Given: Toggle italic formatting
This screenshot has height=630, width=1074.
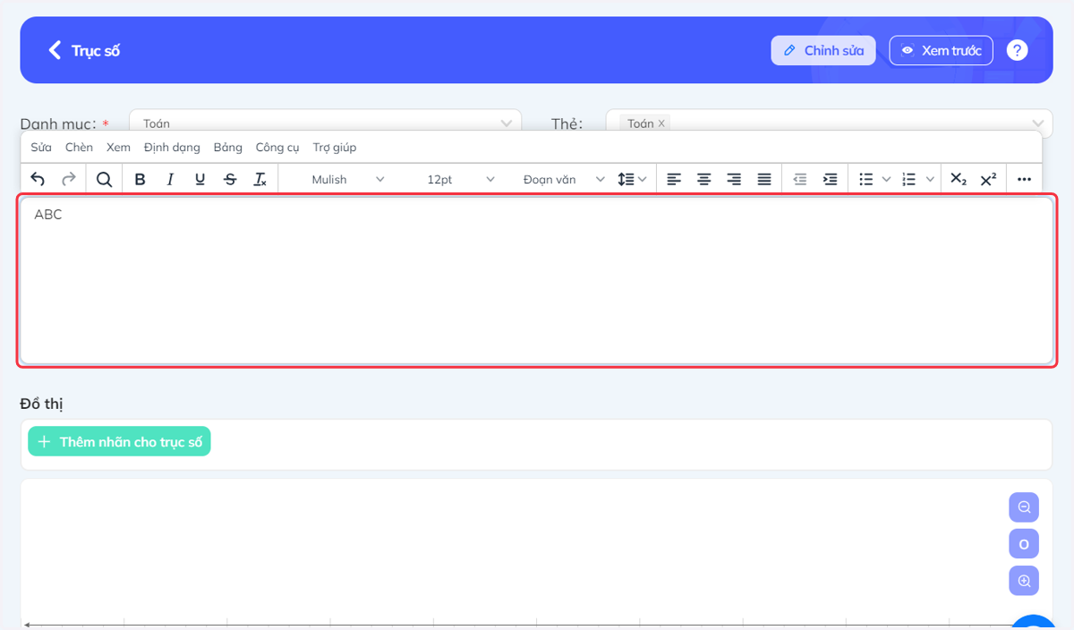Looking at the screenshot, I should [x=170, y=179].
